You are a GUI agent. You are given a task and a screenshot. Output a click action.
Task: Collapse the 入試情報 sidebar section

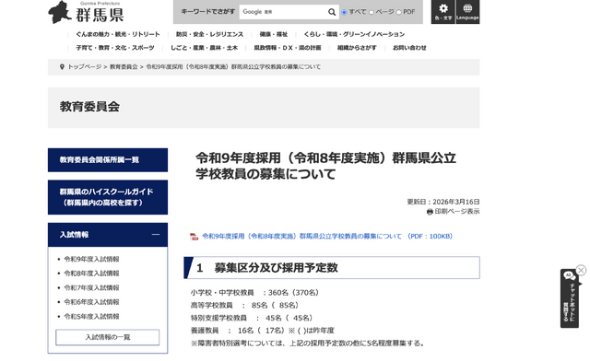tap(156, 234)
